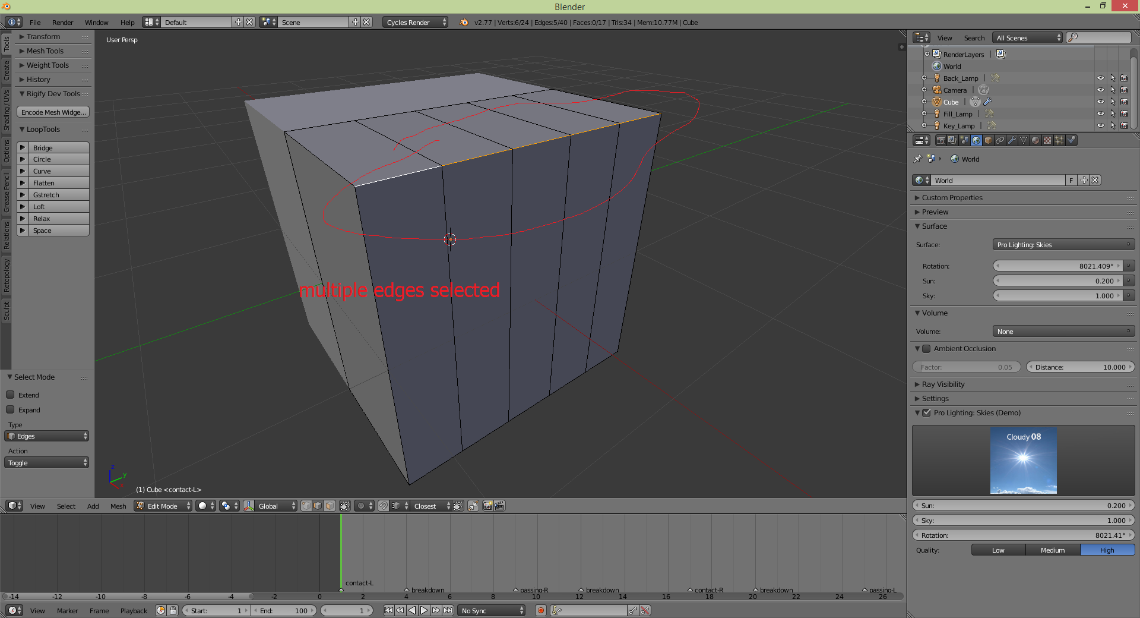Open the Render properties tab (camera icon)
This screenshot has width=1140, height=618.
coord(940,140)
